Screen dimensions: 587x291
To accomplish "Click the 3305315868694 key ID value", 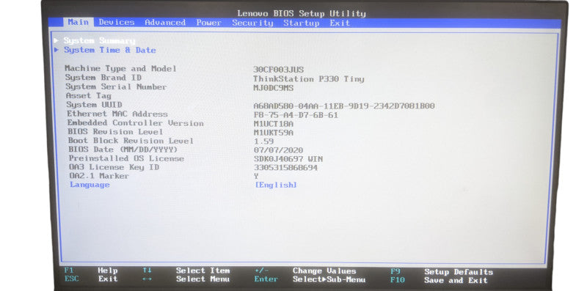I will point(285,168).
